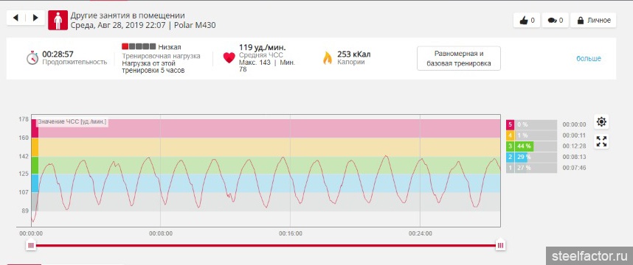Open comments with speech bubble button
633x265 pixels.
[x=556, y=20]
